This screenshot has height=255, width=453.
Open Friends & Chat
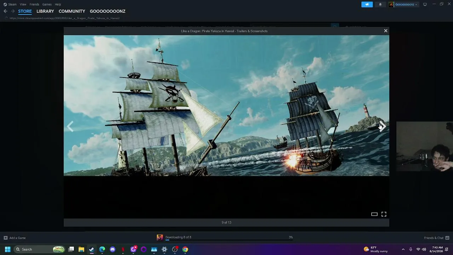click(x=437, y=238)
